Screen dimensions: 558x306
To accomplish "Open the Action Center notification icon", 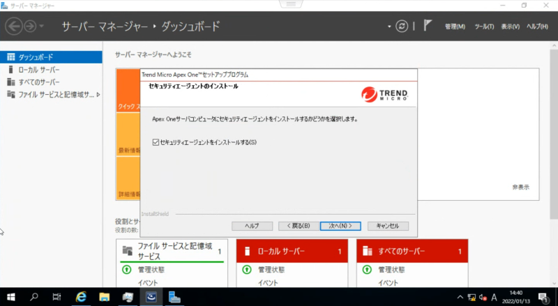I will coord(543,297).
